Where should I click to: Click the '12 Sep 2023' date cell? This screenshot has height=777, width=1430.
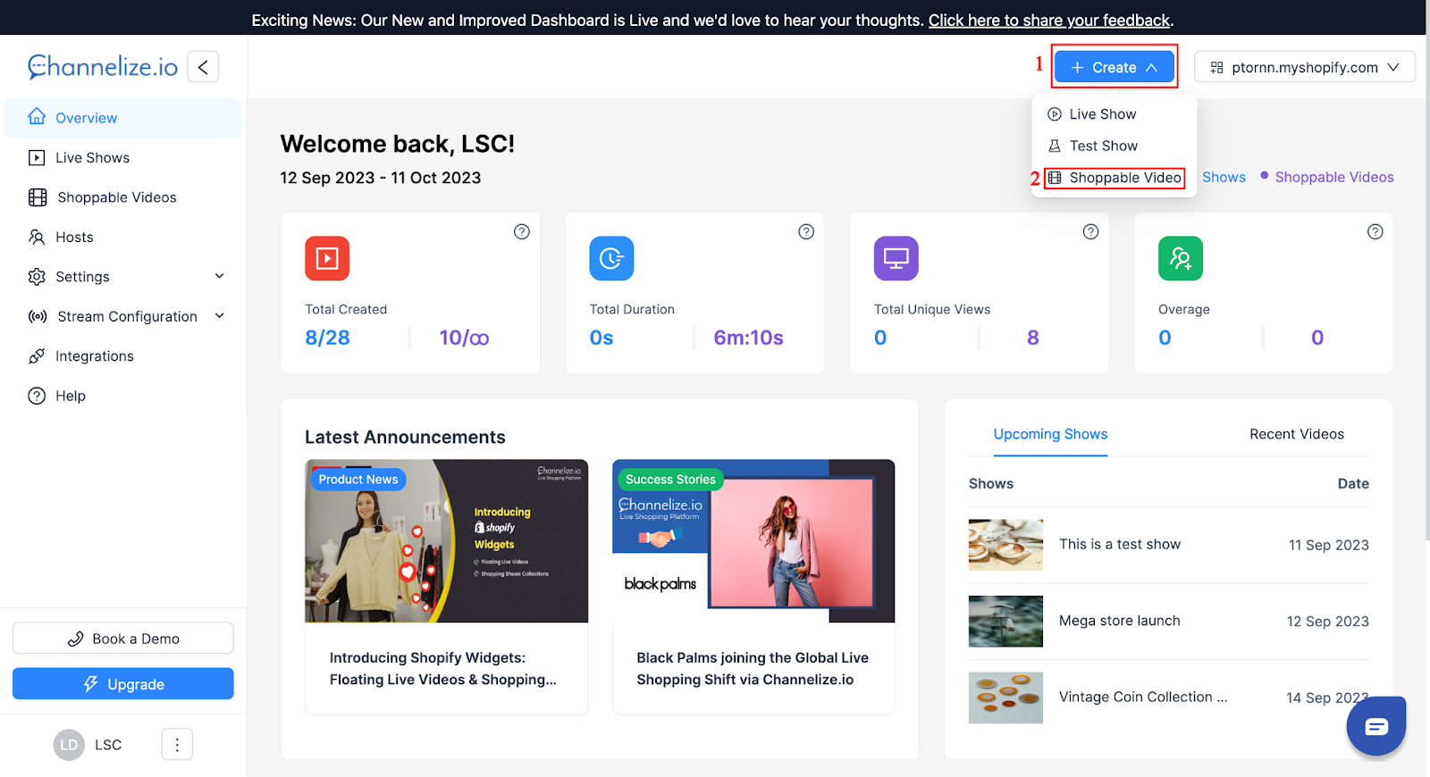[1328, 622]
